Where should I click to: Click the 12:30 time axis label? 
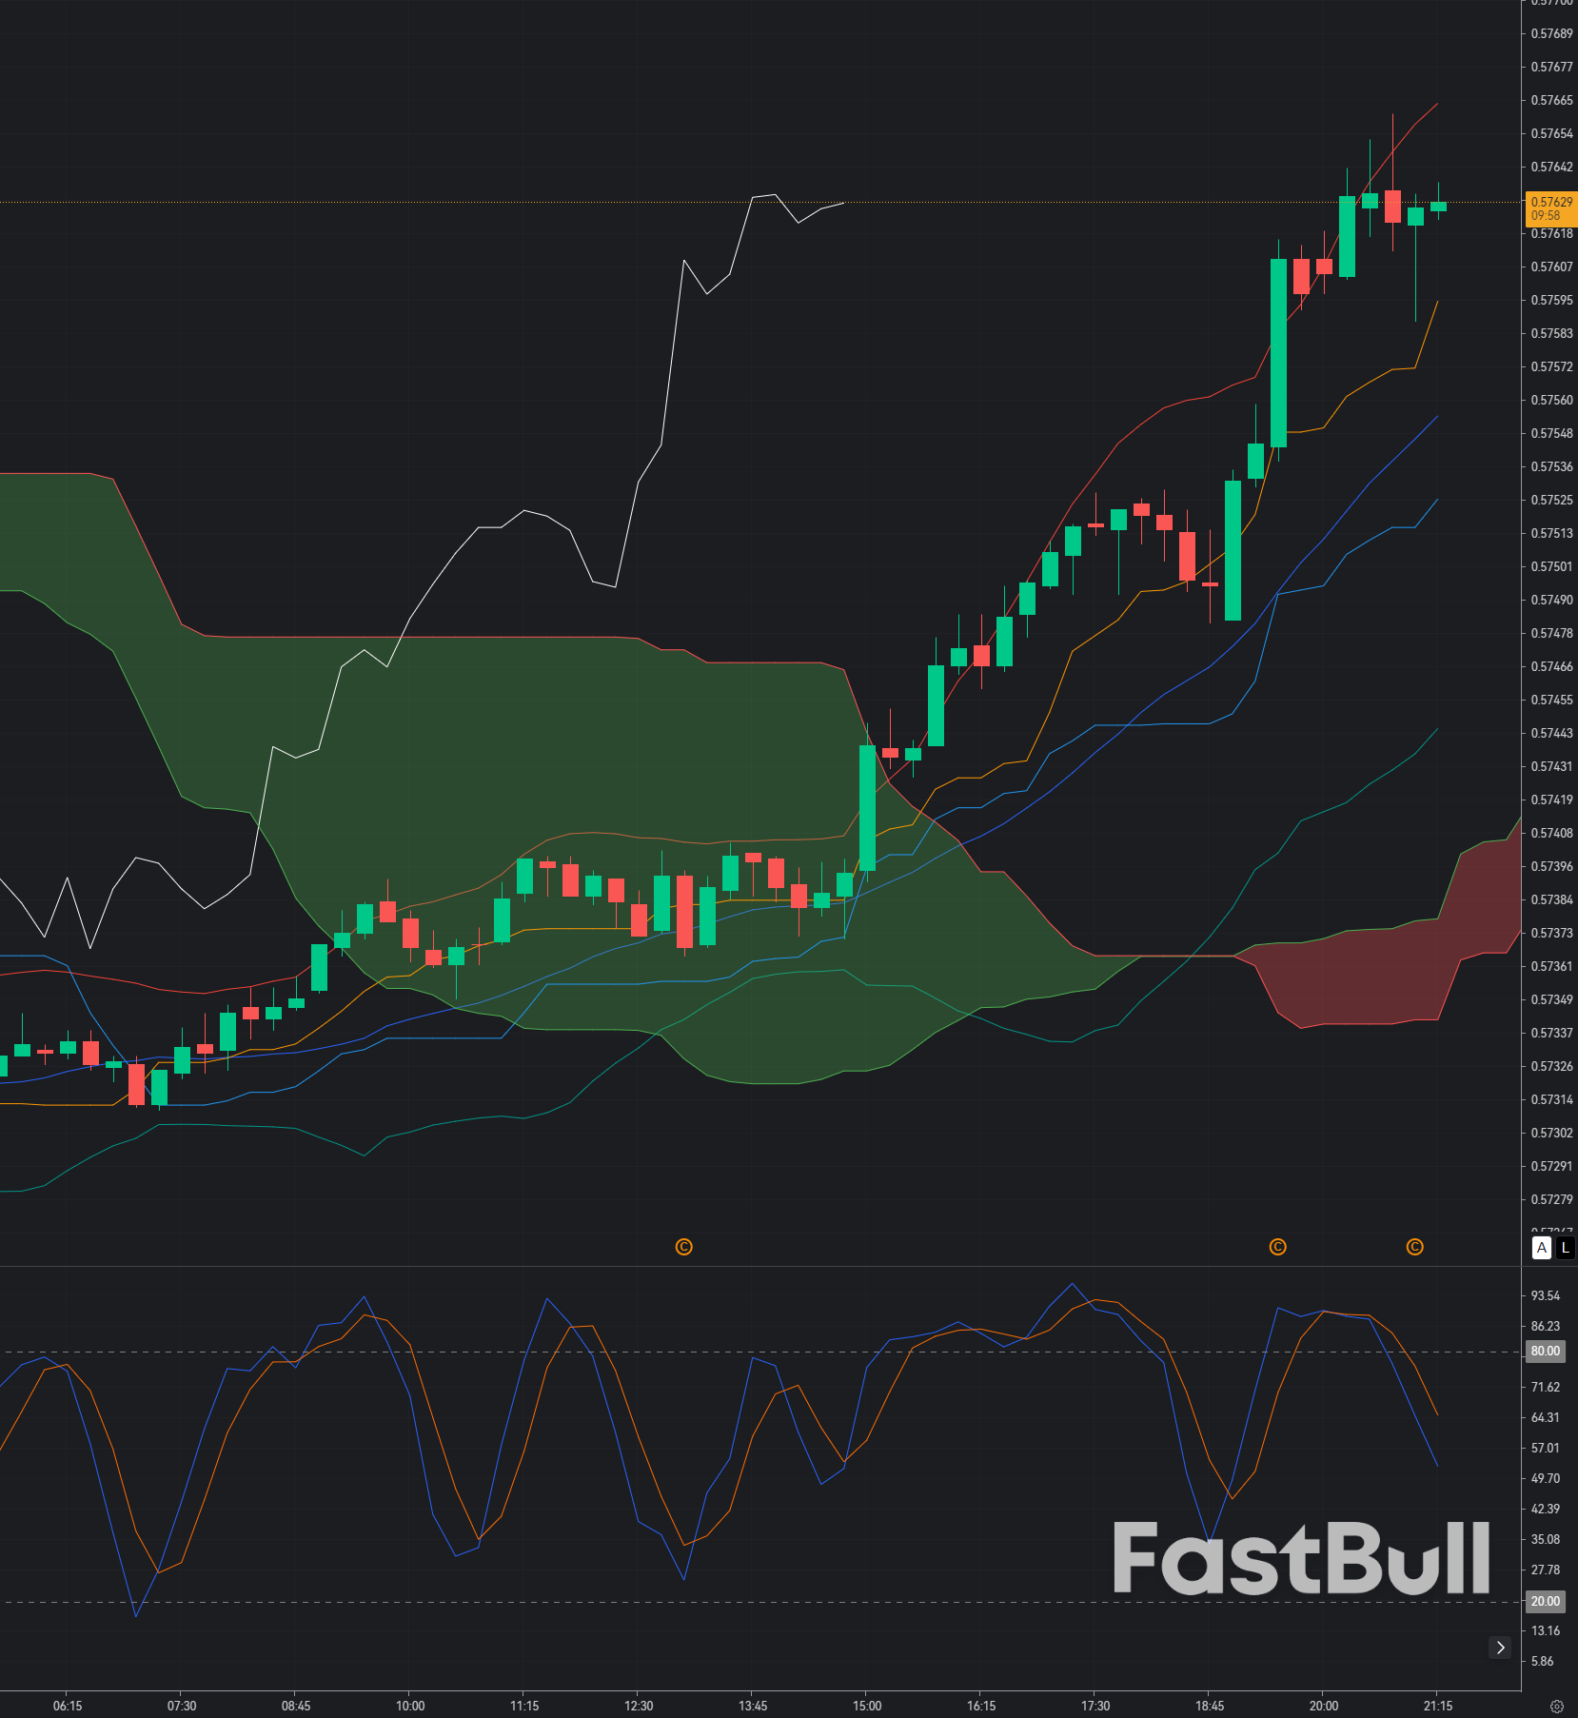[639, 1706]
